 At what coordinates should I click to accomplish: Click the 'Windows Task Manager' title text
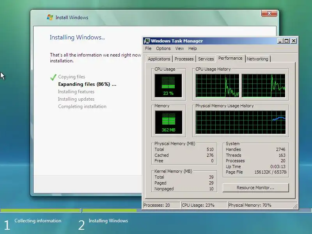click(x=177, y=41)
